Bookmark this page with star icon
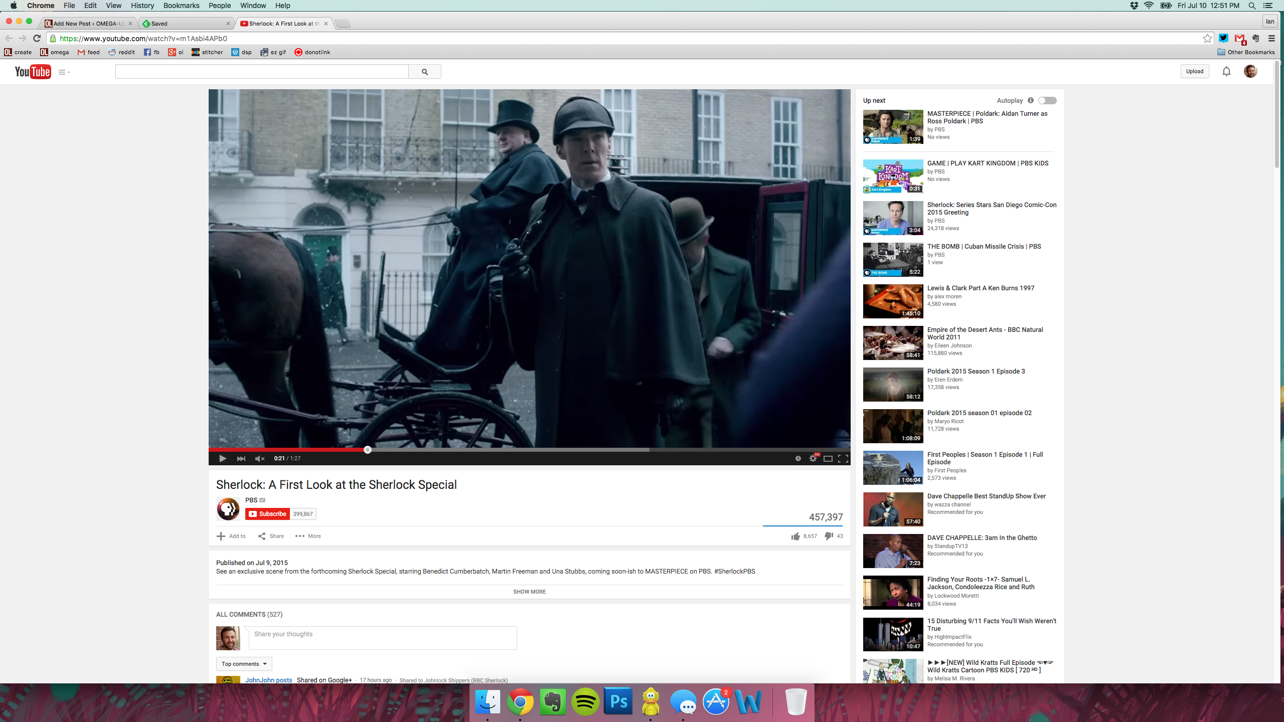Image resolution: width=1284 pixels, height=722 pixels. tap(1207, 39)
